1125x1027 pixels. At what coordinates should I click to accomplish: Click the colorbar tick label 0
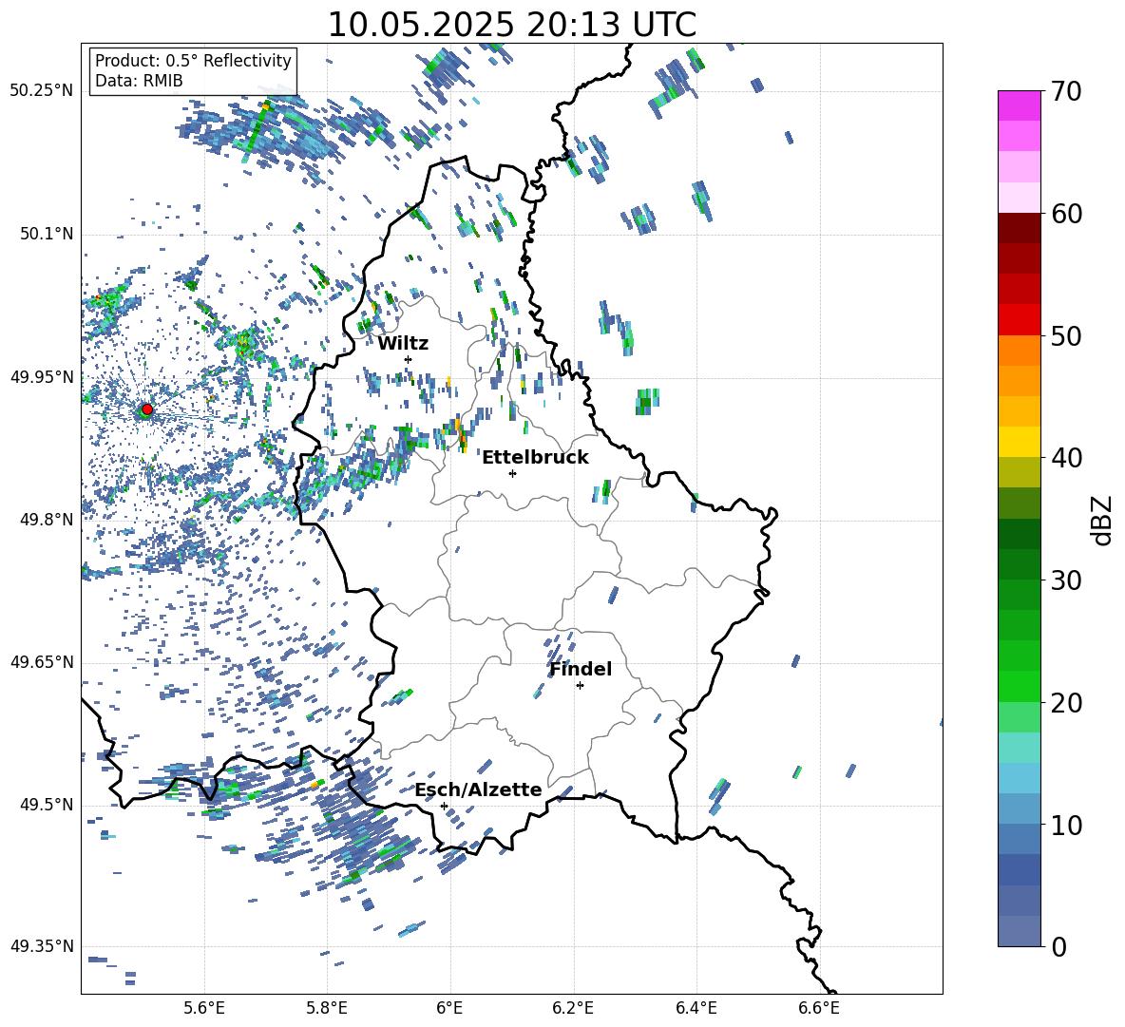[x=1058, y=947]
